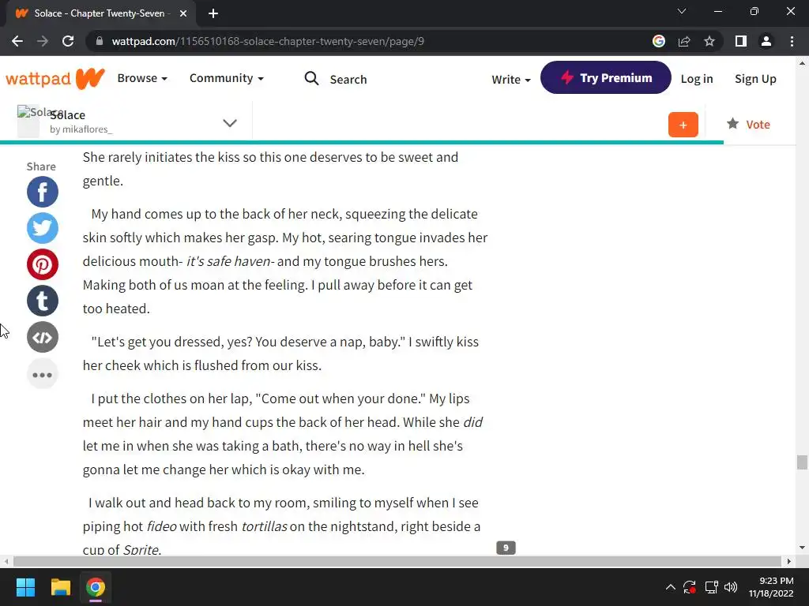Screen dimensions: 809x606
Task: Share story on Facebook icon
Action: coord(43,192)
